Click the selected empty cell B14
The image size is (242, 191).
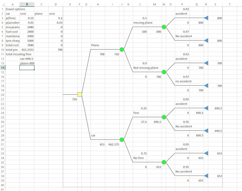pos(27,68)
